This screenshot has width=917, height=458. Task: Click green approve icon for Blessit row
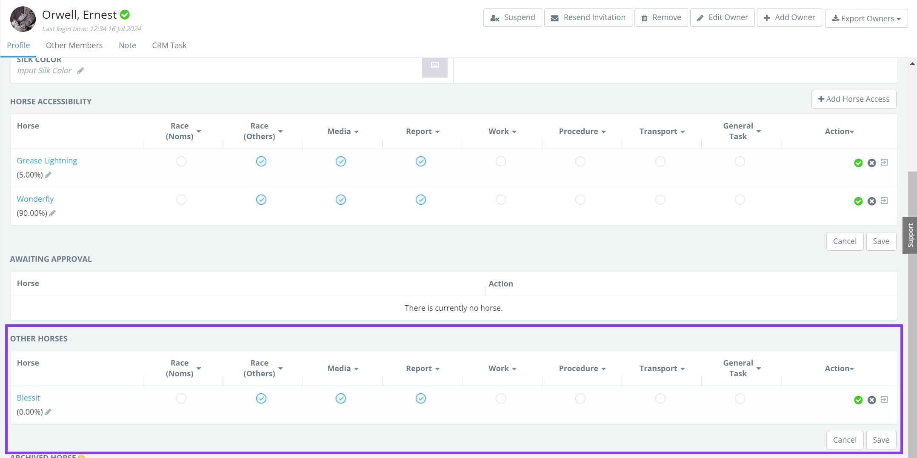pyautogui.click(x=858, y=400)
